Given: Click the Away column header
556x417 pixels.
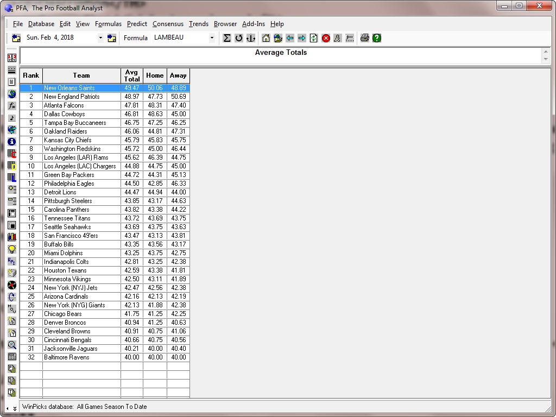Looking at the screenshot, I should [x=178, y=75].
